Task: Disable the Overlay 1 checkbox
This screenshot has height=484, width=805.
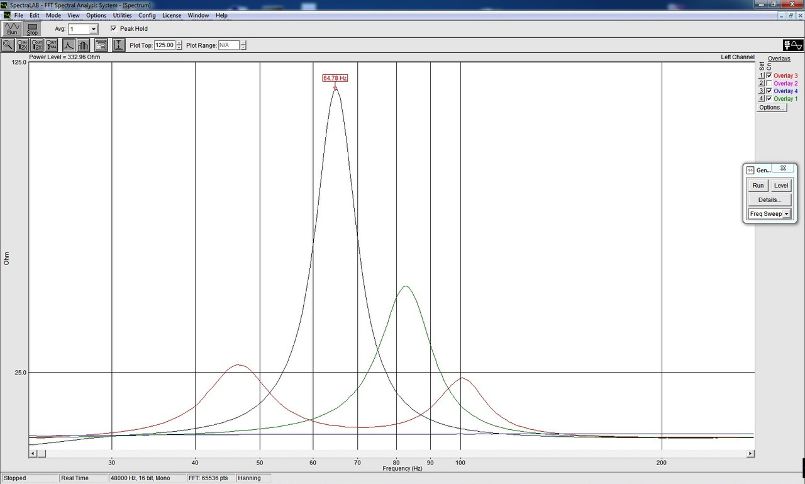Action: [x=769, y=98]
